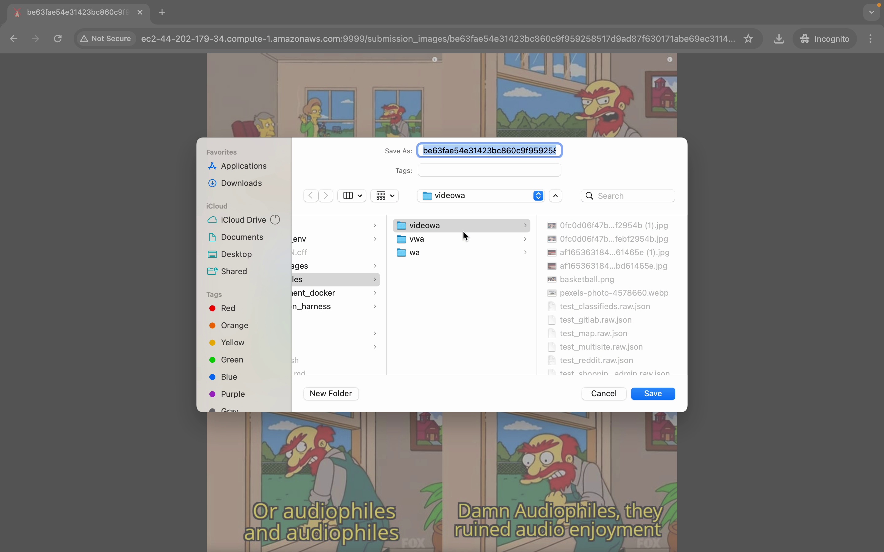Viewport: 884px width, 552px height.
Task: Open the vwa folder
Action: tap(417, 239)
